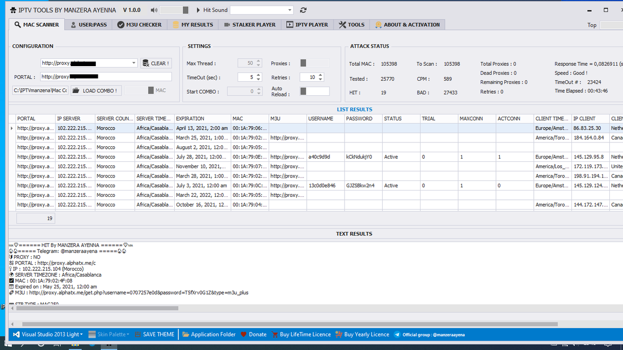
Task: Open the Telegram Official group link
Action: (x=429, y=334)
